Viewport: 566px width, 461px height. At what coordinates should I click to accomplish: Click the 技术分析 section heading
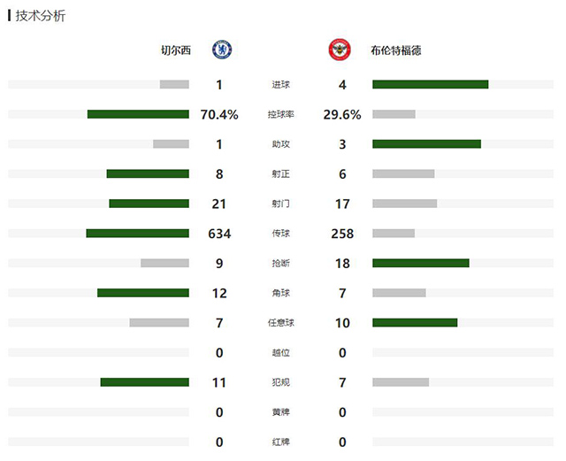pyautogui.click(x=41, y=16)
